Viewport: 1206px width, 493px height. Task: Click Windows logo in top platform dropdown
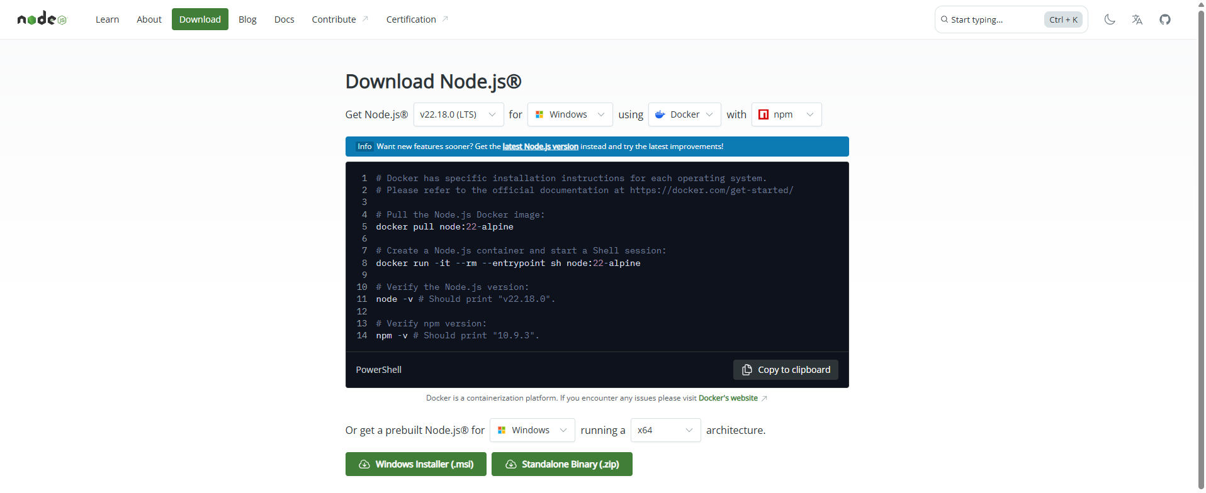539,114
